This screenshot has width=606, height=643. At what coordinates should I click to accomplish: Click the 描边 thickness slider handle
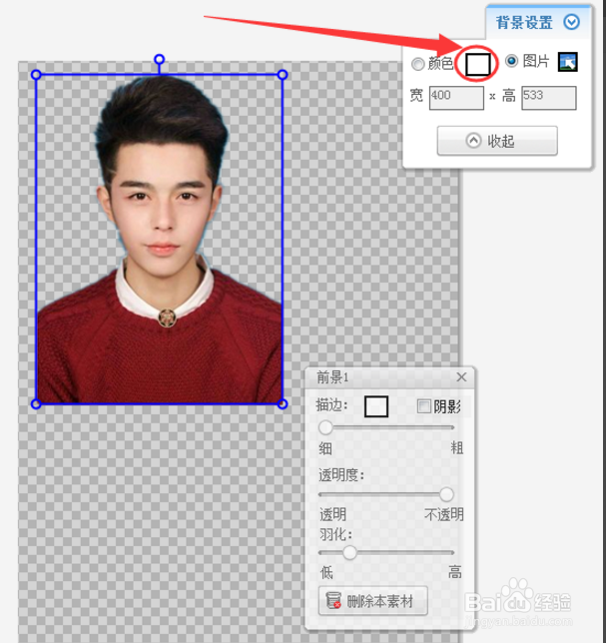[x=325, y=427]
